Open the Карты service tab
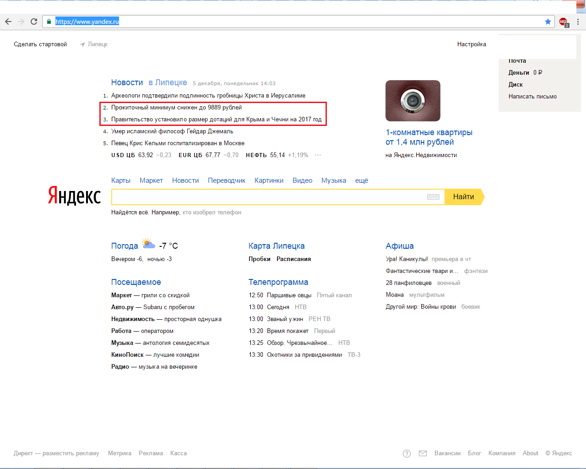This screenshot has width=586, height=469. 121,180
